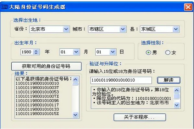Select the 女 gender radio button
This screenshot has width=194, height=129.
point(167,53)
